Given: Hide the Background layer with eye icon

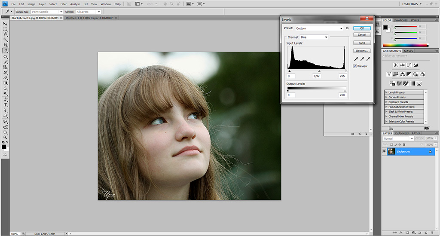Looking at the screenshot, I should [x=384, y=152].
